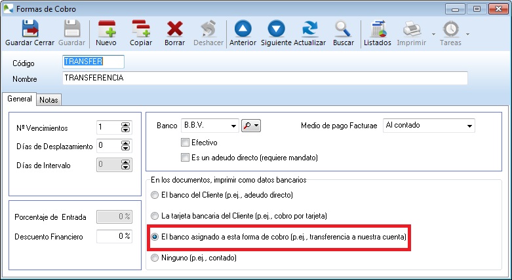Image resolution: width=512 pixels, height=280 pixels.
Task: Click the Porcentaje de Entrada field
Action: click(114, 217)
